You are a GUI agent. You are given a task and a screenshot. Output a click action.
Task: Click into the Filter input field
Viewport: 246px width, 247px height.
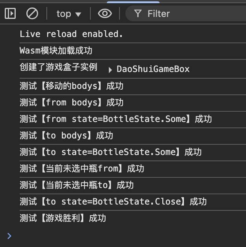189,14
